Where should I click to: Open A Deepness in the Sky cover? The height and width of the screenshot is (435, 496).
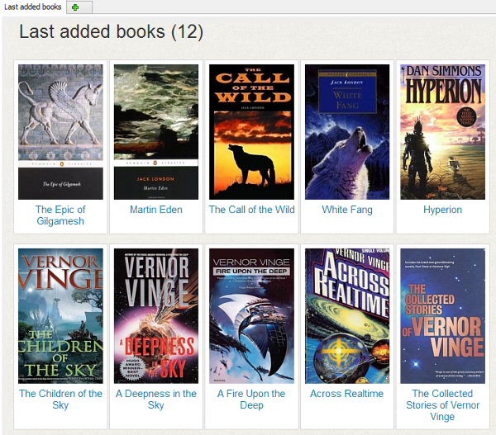[x=156, y=316]
